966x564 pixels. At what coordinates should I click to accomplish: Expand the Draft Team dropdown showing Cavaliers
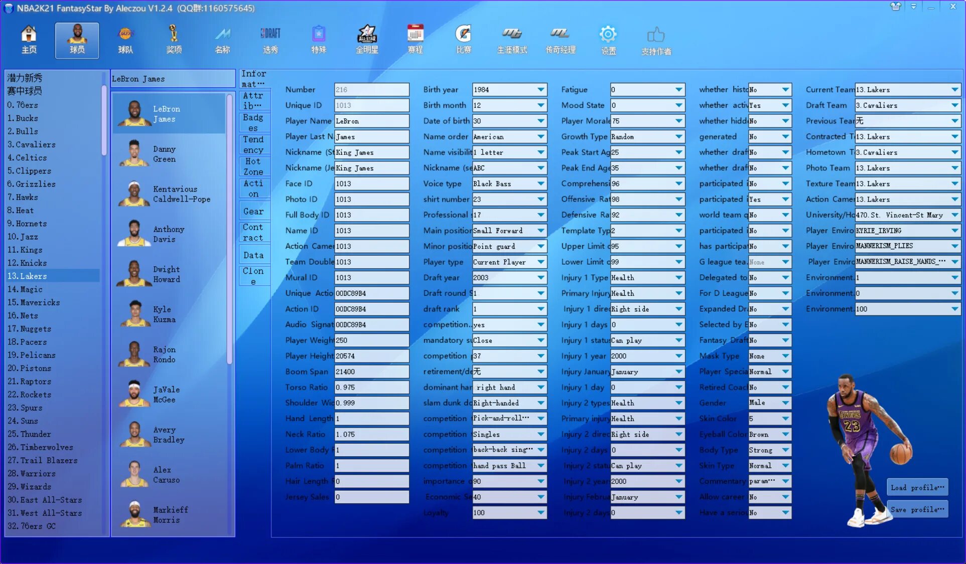954,105
